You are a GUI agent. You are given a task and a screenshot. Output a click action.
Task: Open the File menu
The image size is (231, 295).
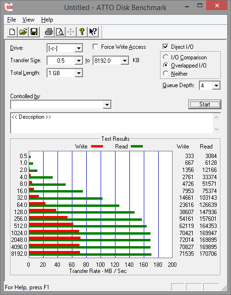(12, 20)
